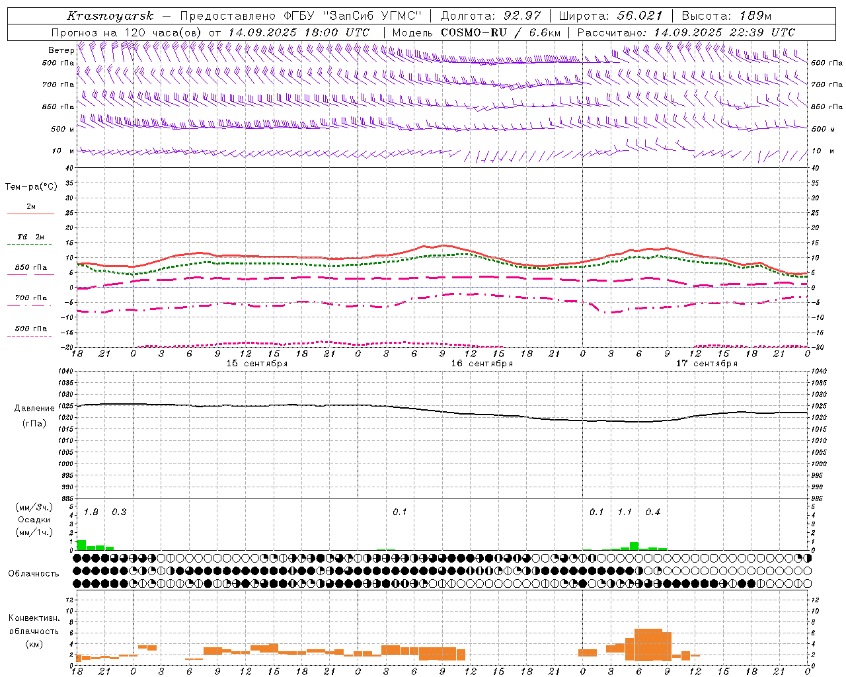The image size is (846, 677).
Task: Click the 'Ветер' wind panel label
Action: coord(61,50)
